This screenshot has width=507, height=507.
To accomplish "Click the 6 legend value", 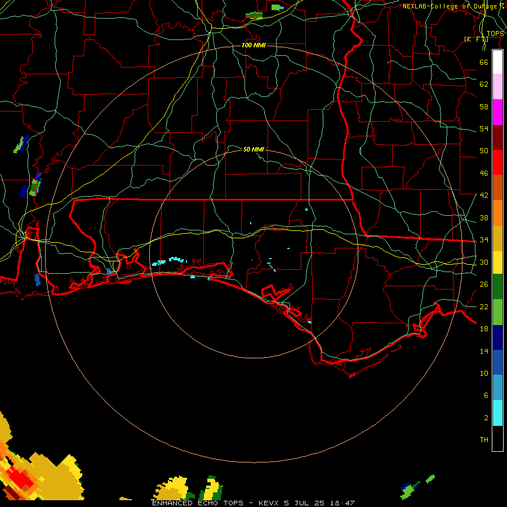I will point(486,395).
